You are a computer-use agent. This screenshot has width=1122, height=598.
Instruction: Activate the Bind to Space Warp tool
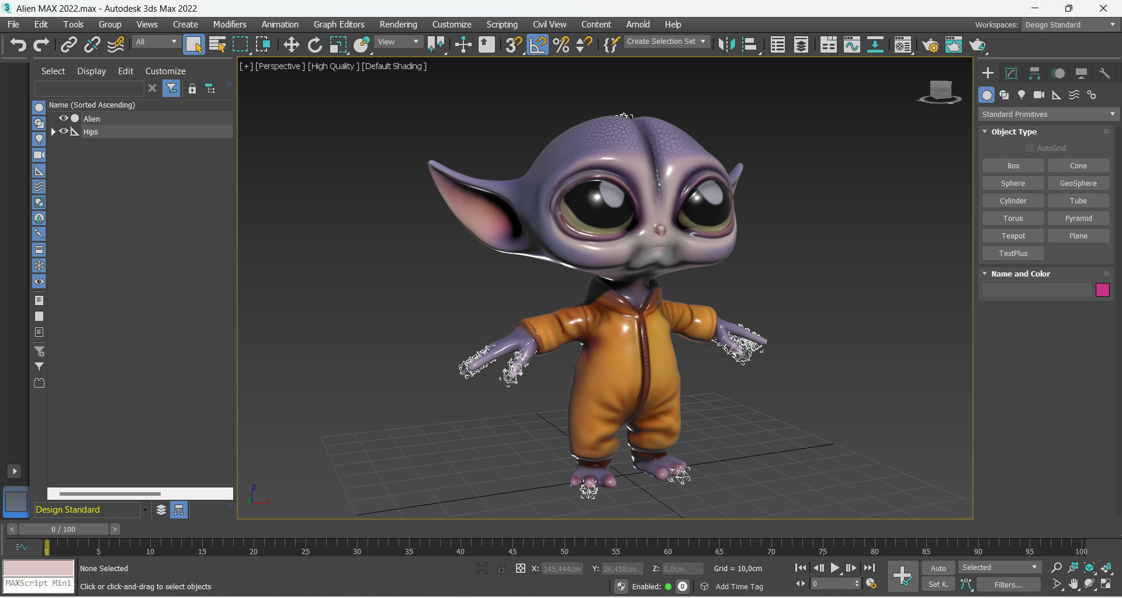[x=116, y=44]
